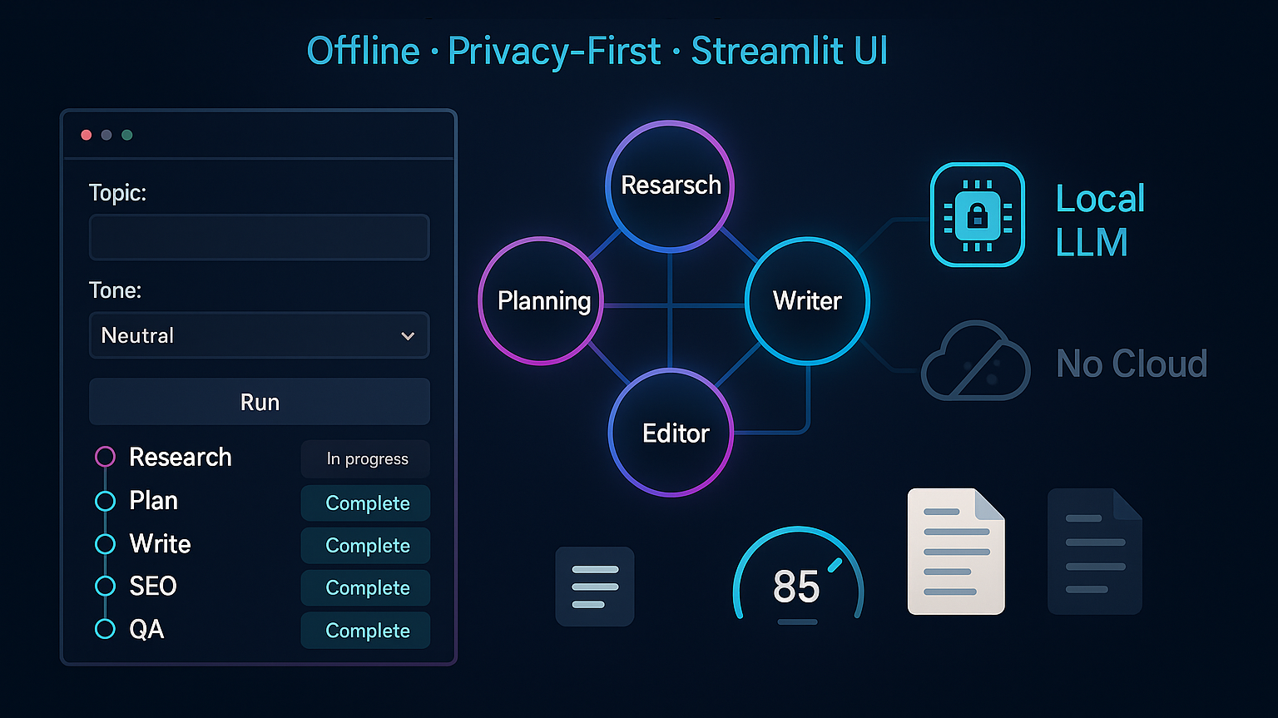
Task: Select the Planning node in the workflow
Action: [x=541, y=300]
